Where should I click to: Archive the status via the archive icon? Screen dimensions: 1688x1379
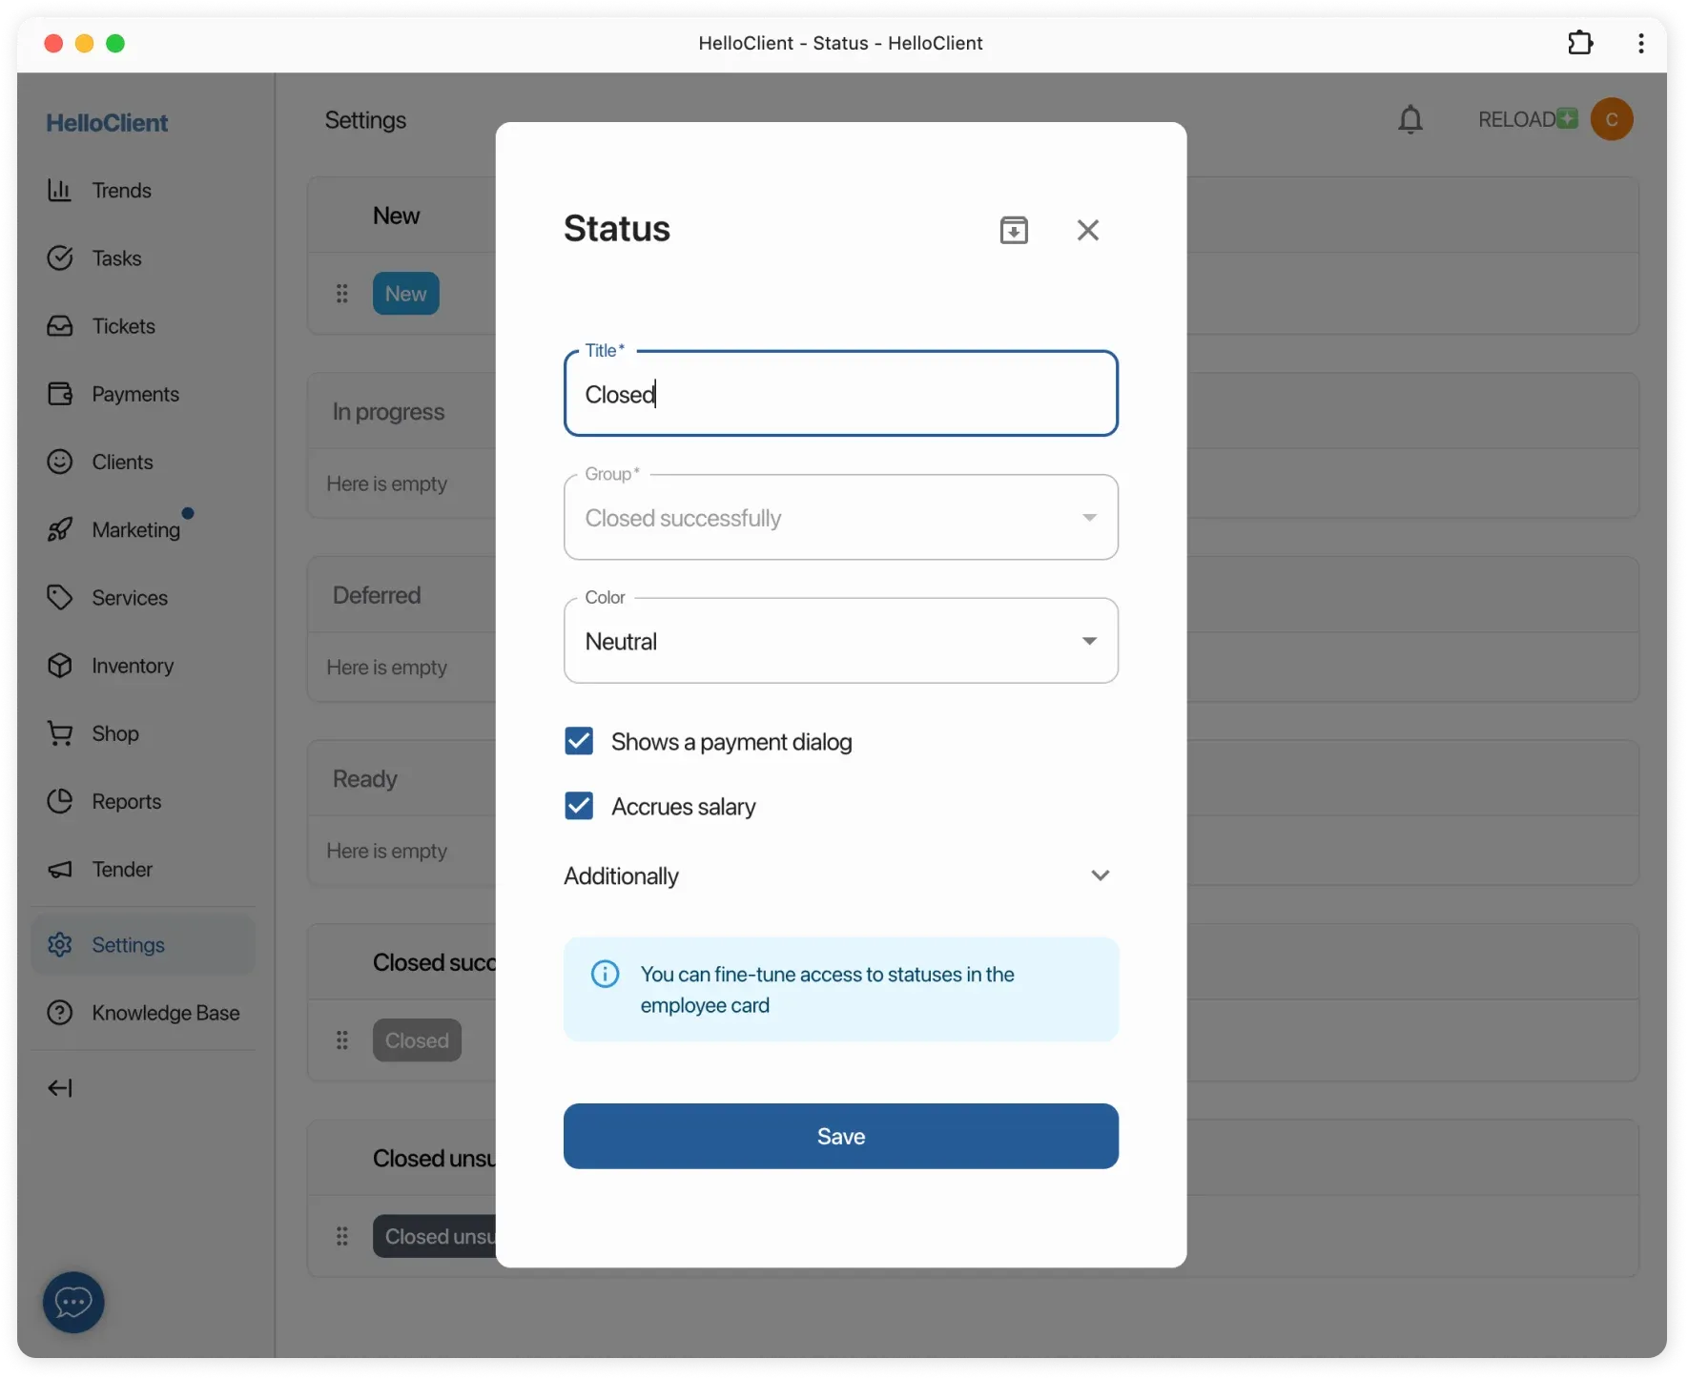coord(1014,229)
